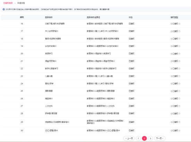Click the info icon in row 26
191x142 pixels.
point(179,99)
